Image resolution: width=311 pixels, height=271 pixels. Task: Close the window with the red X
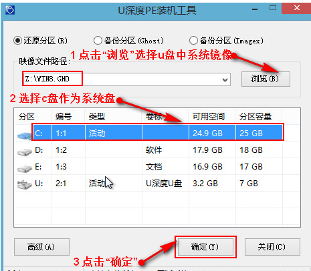(x=296, y=8)
